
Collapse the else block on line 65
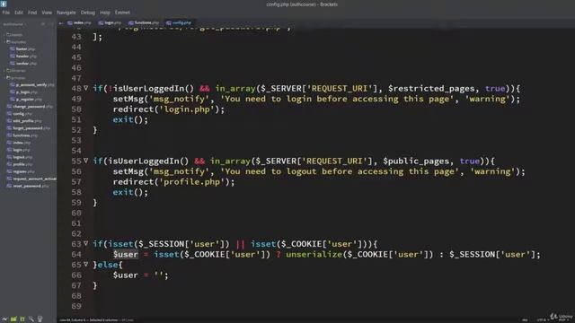tap(86, 265)
